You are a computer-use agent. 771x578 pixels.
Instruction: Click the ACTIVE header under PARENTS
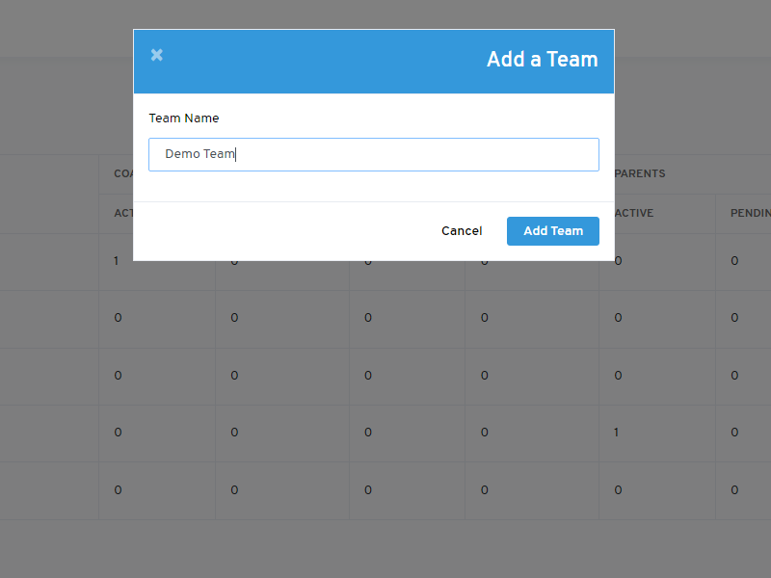(634, 214)
